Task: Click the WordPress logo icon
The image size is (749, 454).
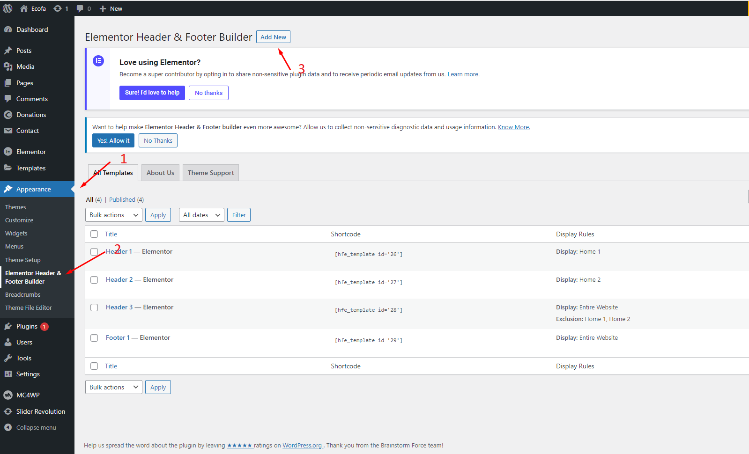Action: pos(7,8)
